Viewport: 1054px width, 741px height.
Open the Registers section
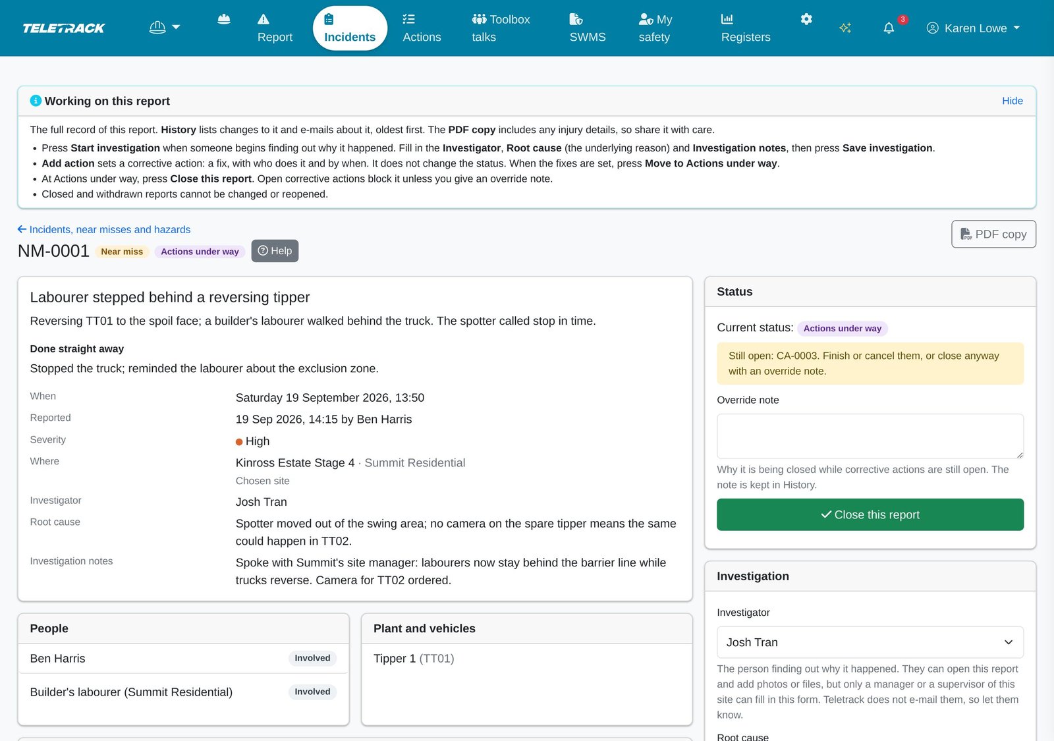746,28
